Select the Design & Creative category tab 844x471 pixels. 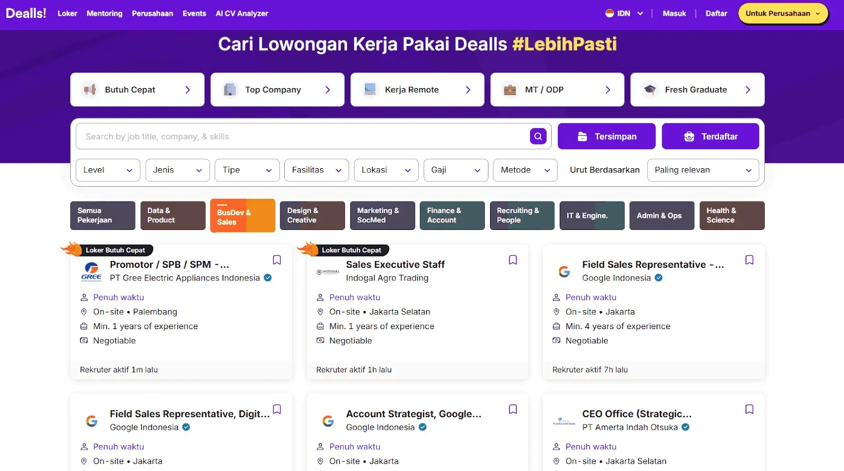(312, 215)
